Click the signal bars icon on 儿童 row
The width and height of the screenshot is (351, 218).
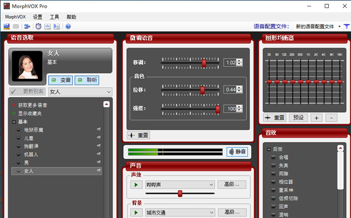(98, 137)
